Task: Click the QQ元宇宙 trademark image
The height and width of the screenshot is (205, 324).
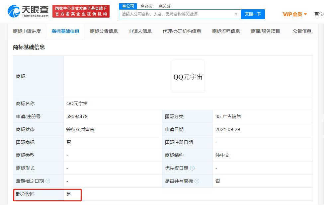Action: coord(188,76)
